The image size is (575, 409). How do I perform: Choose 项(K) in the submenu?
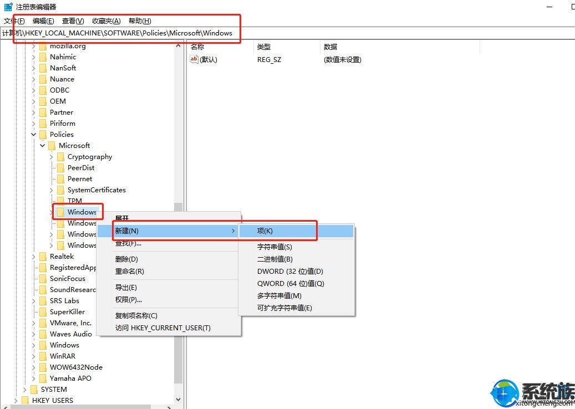[296, 231]
